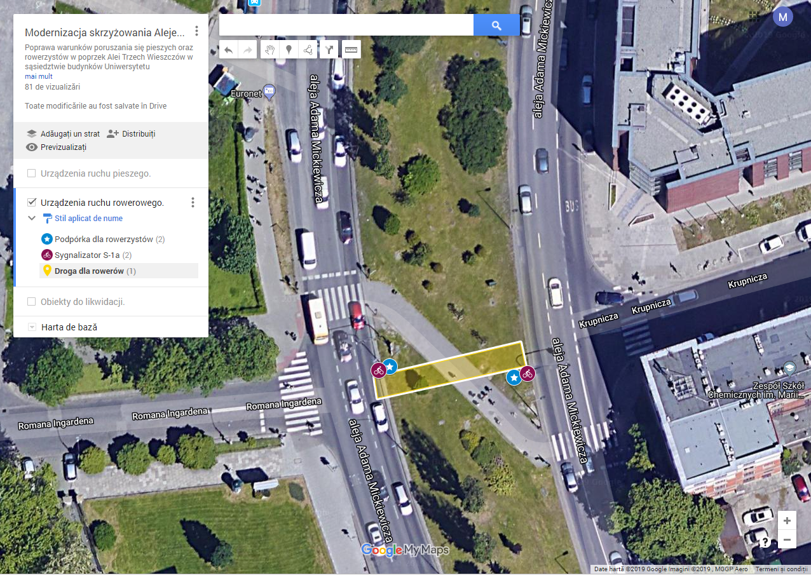Click the Distribuiți share button
This screenshot has width=811, height=575.
point(131,134)
